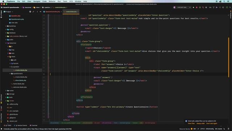Open the Project view dropdown
This screenshot has height=131, width=232.
coord(8,12)
